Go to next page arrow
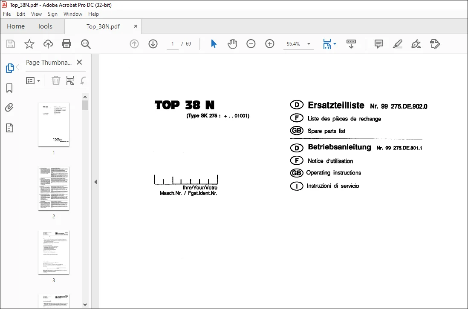Image resolution: width=468 pixels, height=309 pixels. 153,44
